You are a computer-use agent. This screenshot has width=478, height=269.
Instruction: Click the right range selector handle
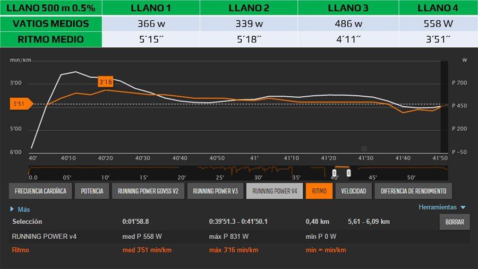(348, 173)
